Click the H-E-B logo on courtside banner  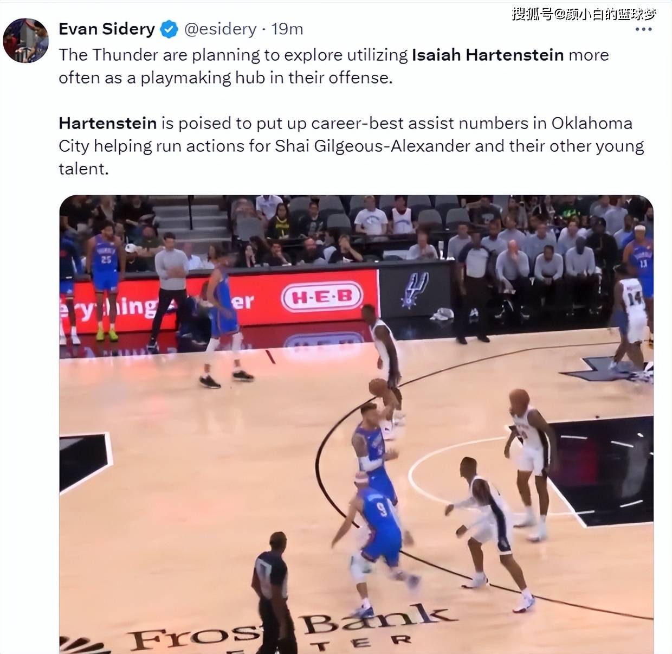(322, 296)
